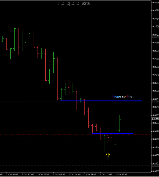Click the "2 Oct 09:45" time label
Viewport: 159px width, 177px height.
(x=59, y=174)
